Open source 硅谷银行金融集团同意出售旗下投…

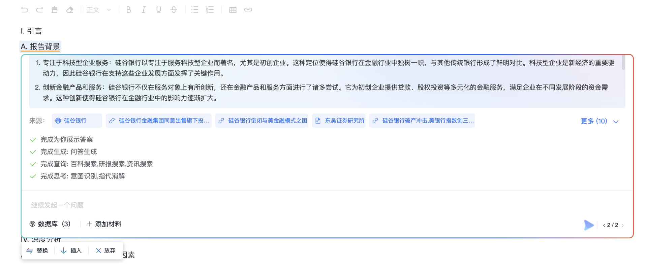(159, 121)
